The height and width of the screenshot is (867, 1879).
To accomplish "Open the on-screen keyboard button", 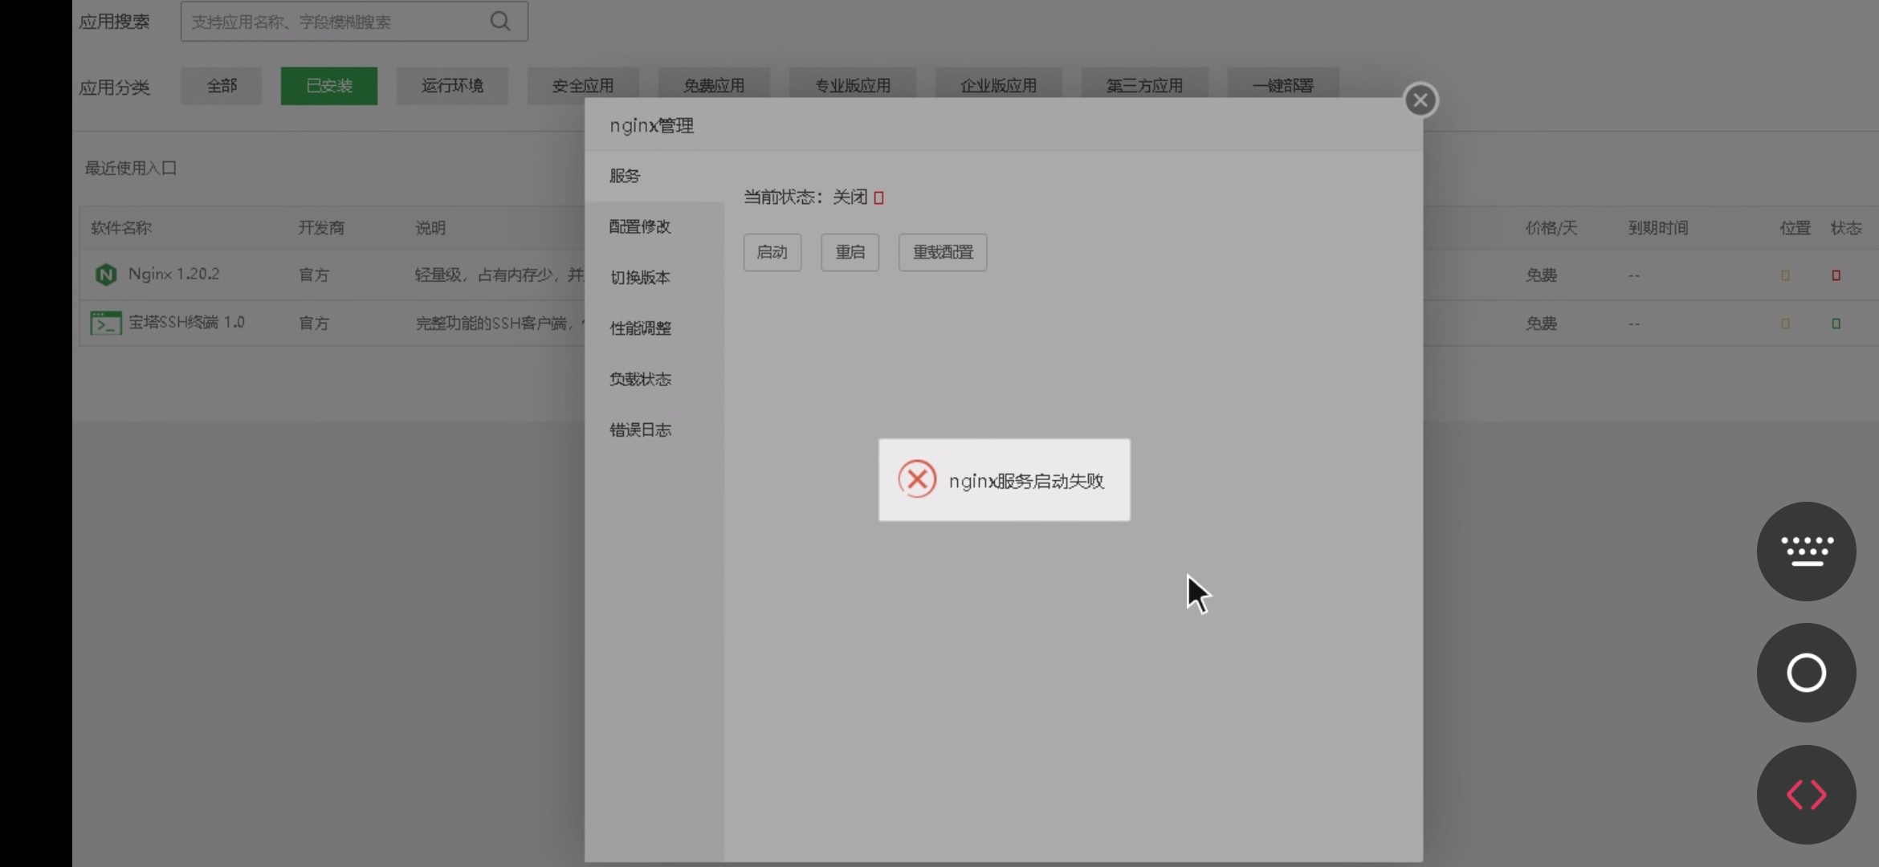I will (1807, 552).
